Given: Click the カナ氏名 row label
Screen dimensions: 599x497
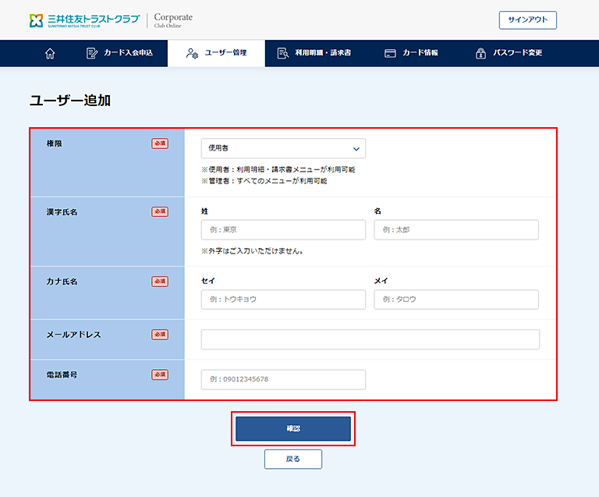Looking at the screenshot, I should pyautogui.click(x=62, y=282).
